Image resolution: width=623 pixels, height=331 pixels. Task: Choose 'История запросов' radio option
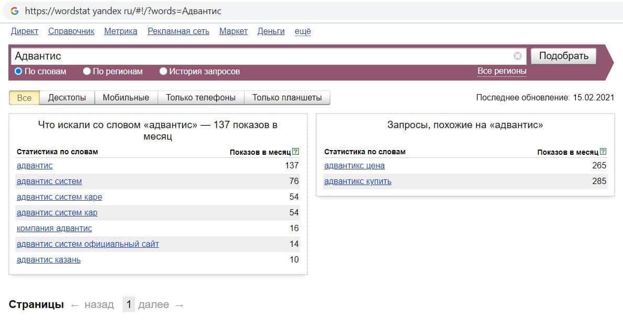[163, 71]
